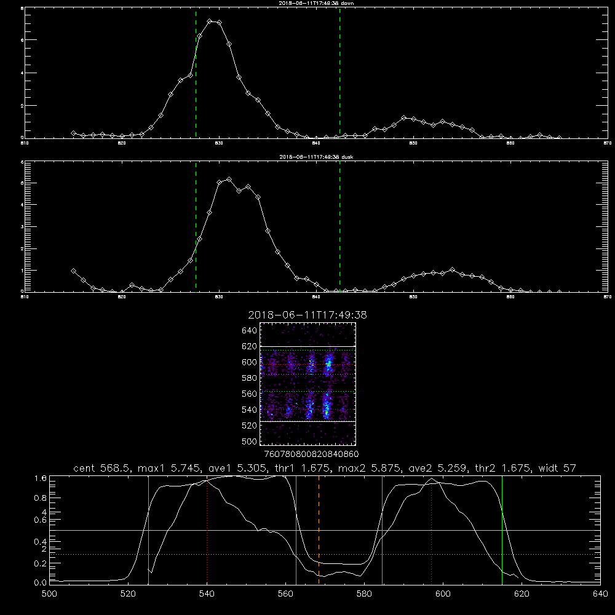
Task: Click the 'widt 57' value text
Action: pos(557,468)
